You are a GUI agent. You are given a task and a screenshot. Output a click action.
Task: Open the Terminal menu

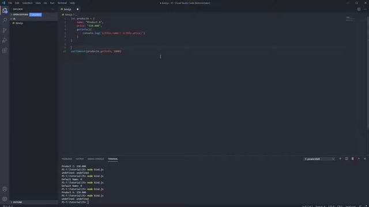[62, 3]
